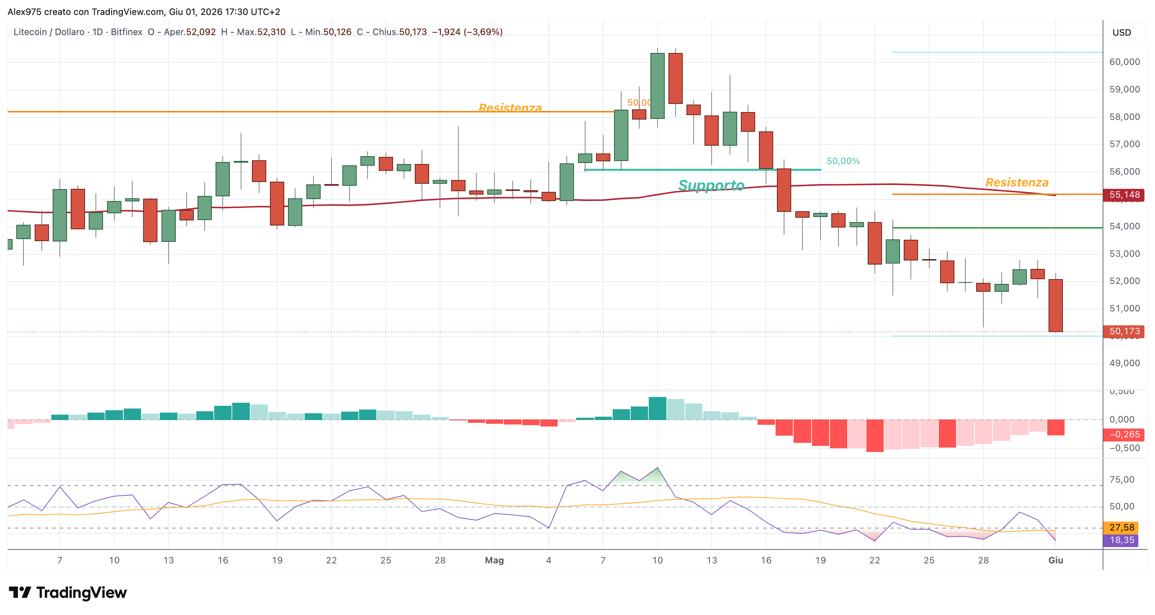
Task: Click the 27,58 orange RSI value tag
Action: click(x=1121, y=528)
